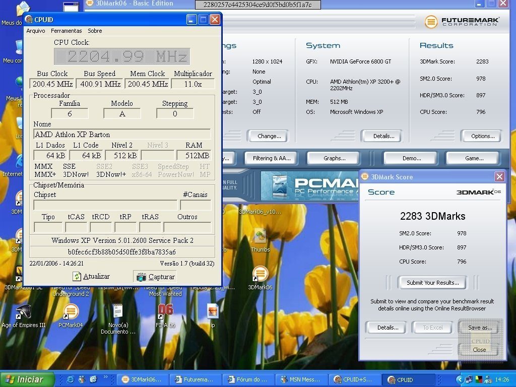Click the network connection icon in the system tray
This screenshot has height=387, width=516.
point(469,379)
